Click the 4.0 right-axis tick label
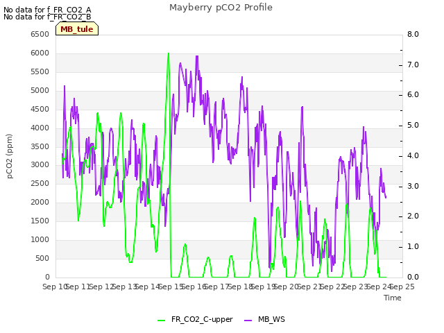Image resolution: width=444 pixels, height=333 pixels. [x=413, y=155]
